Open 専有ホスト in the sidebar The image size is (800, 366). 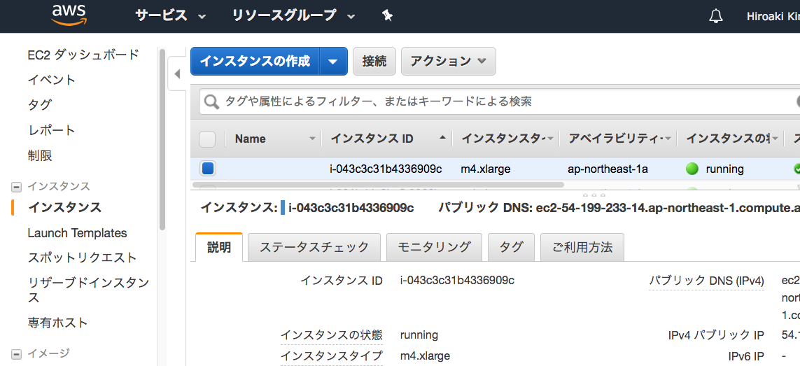[x=57, y=323]
